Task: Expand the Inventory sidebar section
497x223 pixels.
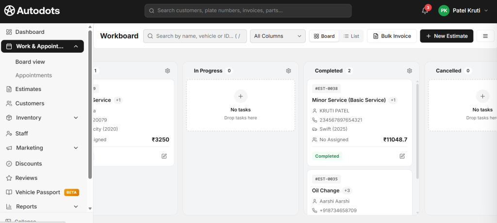Action: coord(76,118)
